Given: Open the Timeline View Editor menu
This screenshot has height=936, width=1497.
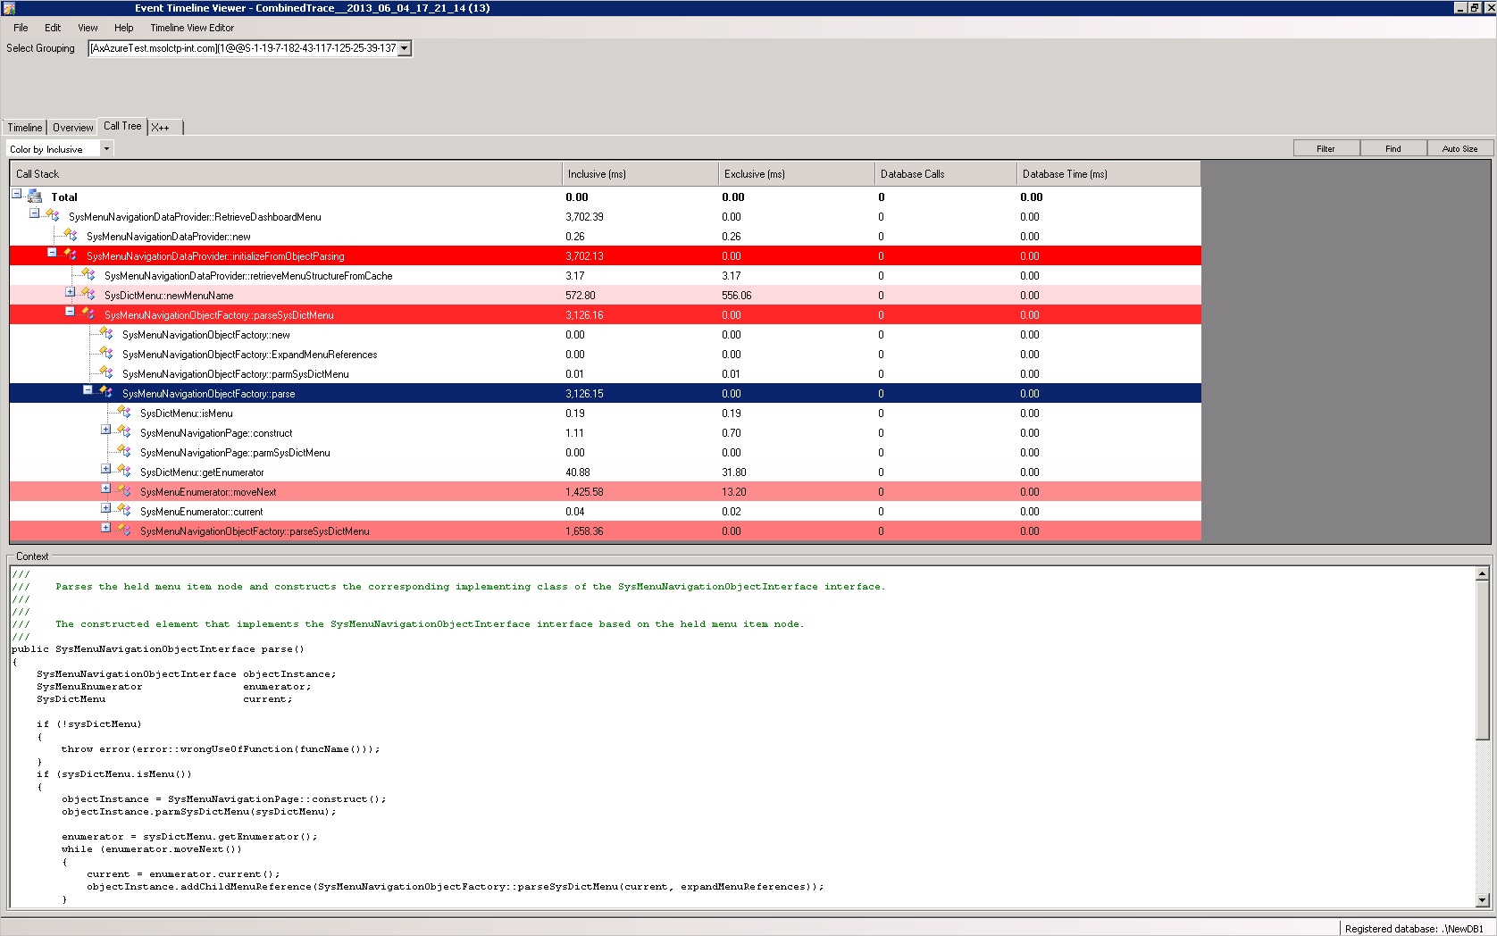Looking at the screenshot, I should [x=191, y=28].
